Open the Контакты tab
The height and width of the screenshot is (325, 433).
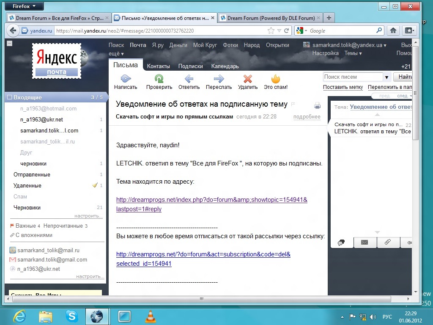tap(158, 66)
